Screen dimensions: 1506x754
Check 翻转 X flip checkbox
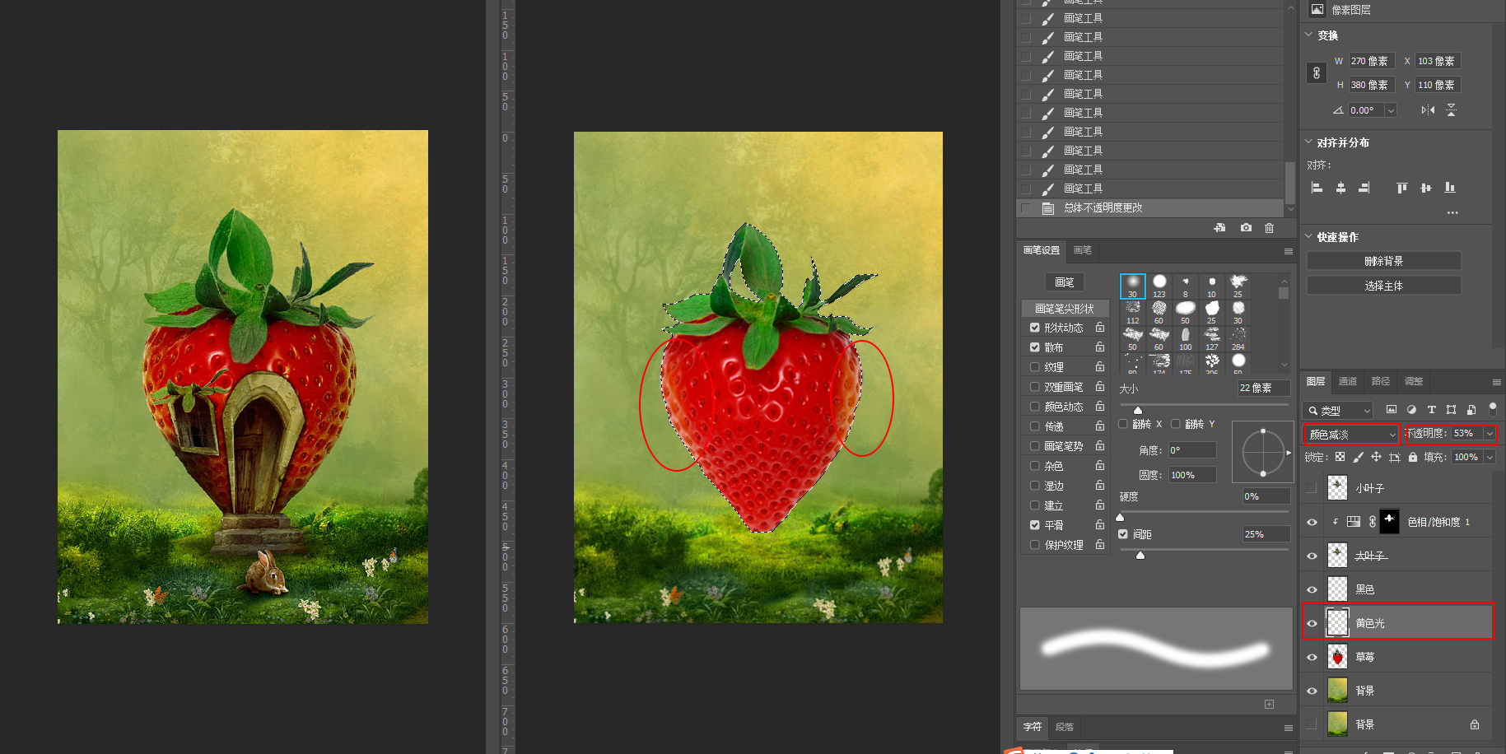pos(1123,424)
